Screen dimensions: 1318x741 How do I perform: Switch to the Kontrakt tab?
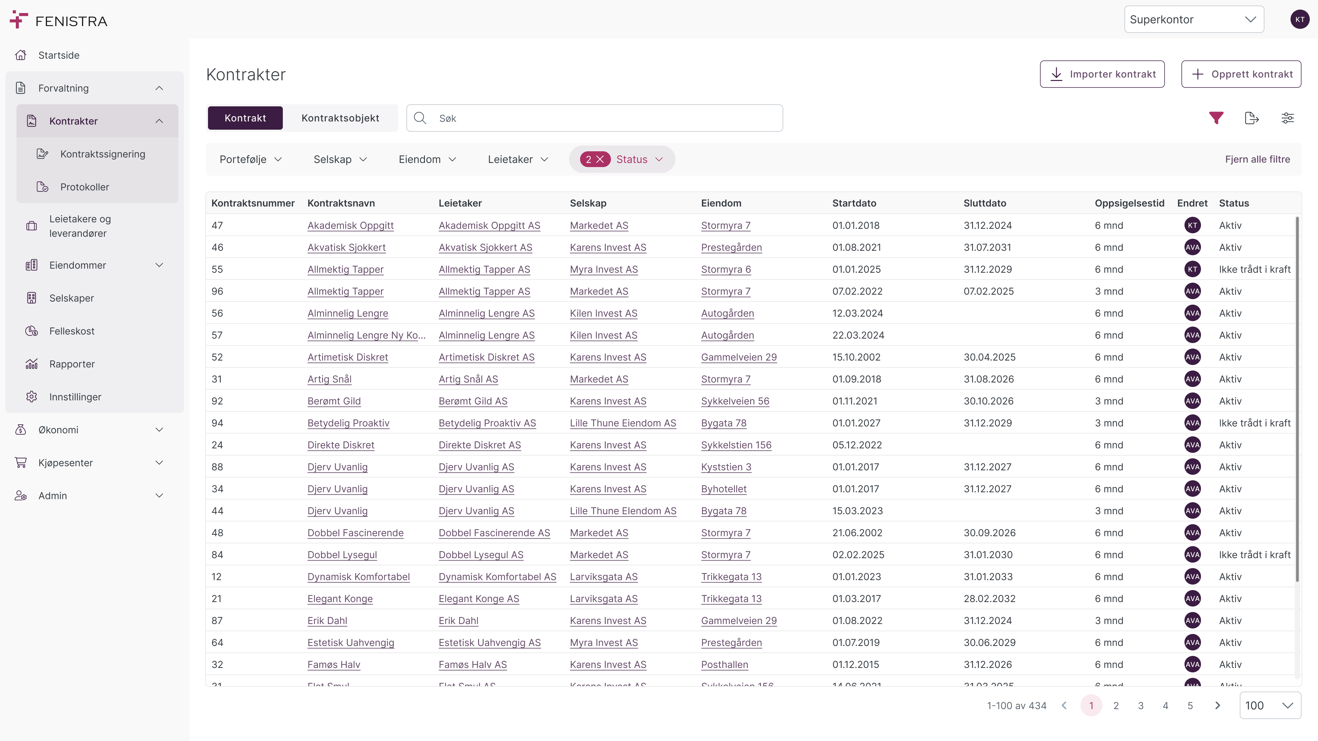[245, 118]
